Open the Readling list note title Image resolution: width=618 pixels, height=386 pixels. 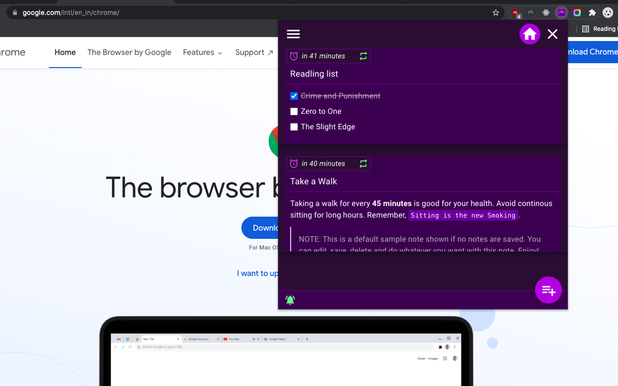tap(314, 74)
